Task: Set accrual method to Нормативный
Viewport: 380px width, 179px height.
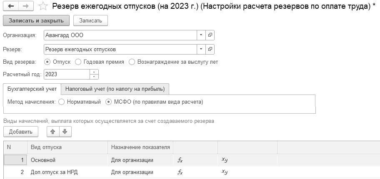Action: click(62, 102)
